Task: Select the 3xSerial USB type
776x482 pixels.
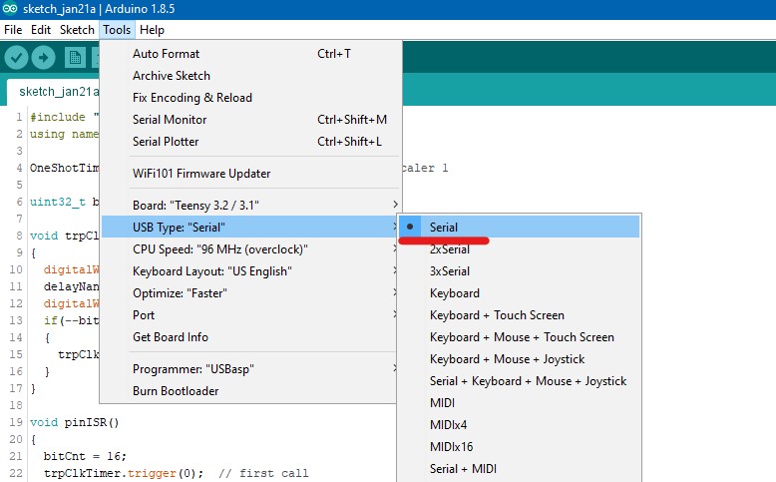Action: pos(519,271)
